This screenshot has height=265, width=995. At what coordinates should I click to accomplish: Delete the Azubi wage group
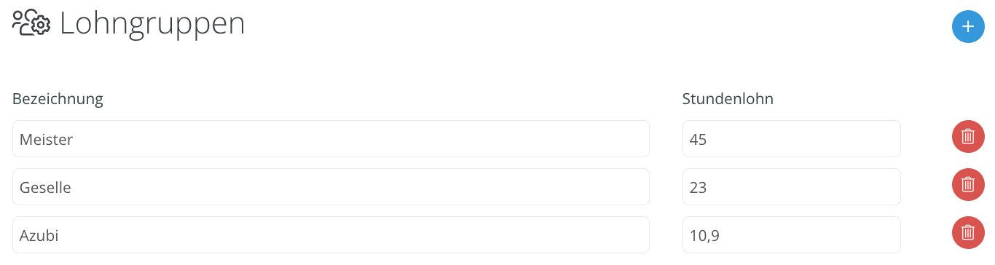968,232
